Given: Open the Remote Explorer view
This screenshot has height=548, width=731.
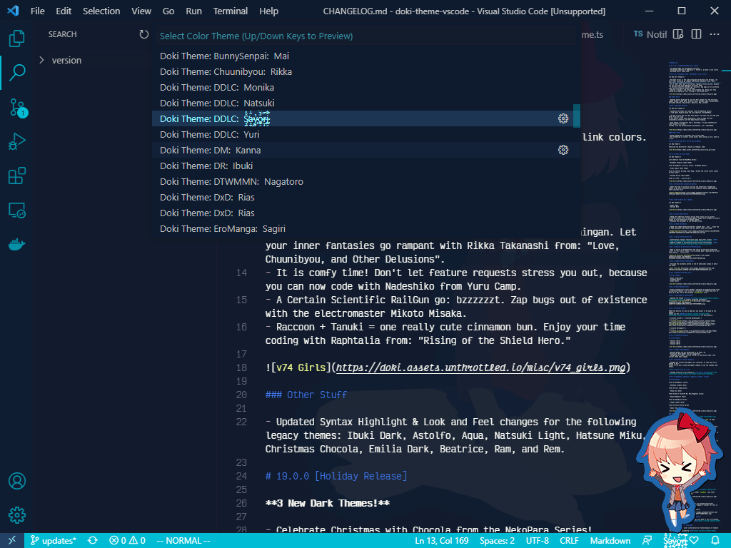Looking at the screenshot, I should (x=17, y=210).
